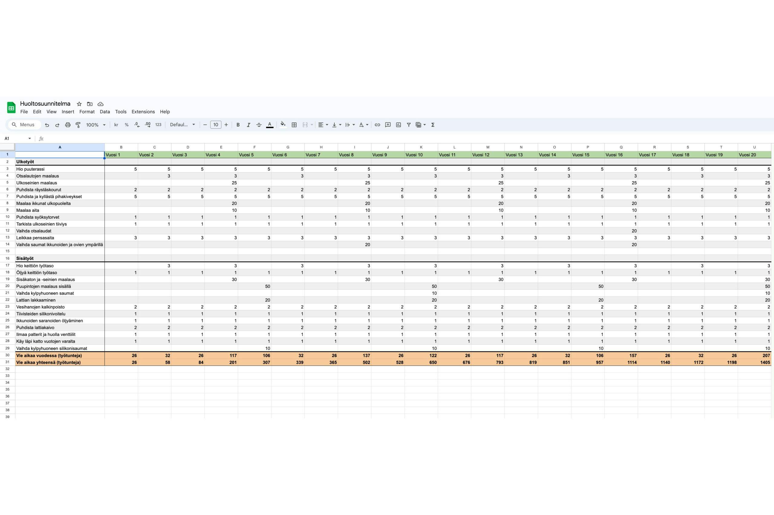Click the select-all corner box
This screenshot has width=774, height=515.
(x=8, y=147)
